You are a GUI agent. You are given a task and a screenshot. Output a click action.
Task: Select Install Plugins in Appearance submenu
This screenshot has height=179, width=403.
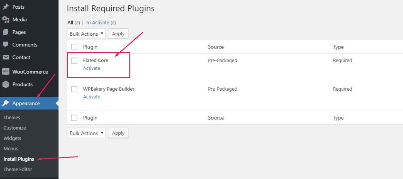tap(19, 159)
